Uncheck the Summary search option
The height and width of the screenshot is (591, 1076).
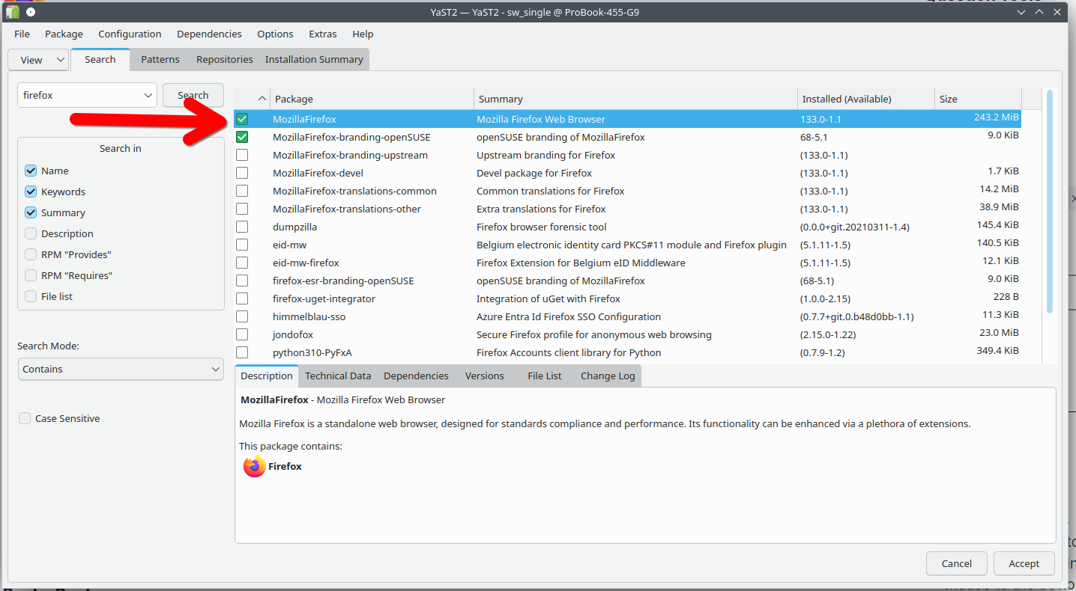pos(31,212)
